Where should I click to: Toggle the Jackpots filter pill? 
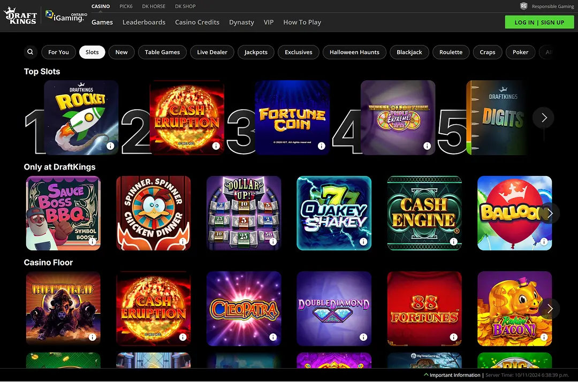pos(256,52)
